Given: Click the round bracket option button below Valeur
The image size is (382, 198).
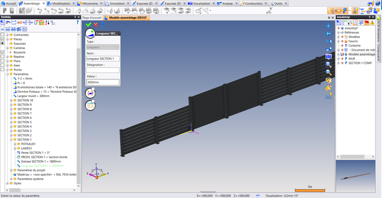Looking at the screenshot, I should [90, 93].
